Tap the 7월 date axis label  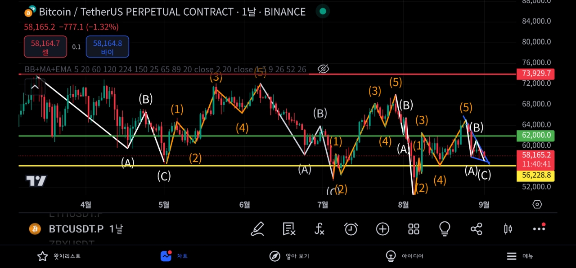(x=322, y=205)
